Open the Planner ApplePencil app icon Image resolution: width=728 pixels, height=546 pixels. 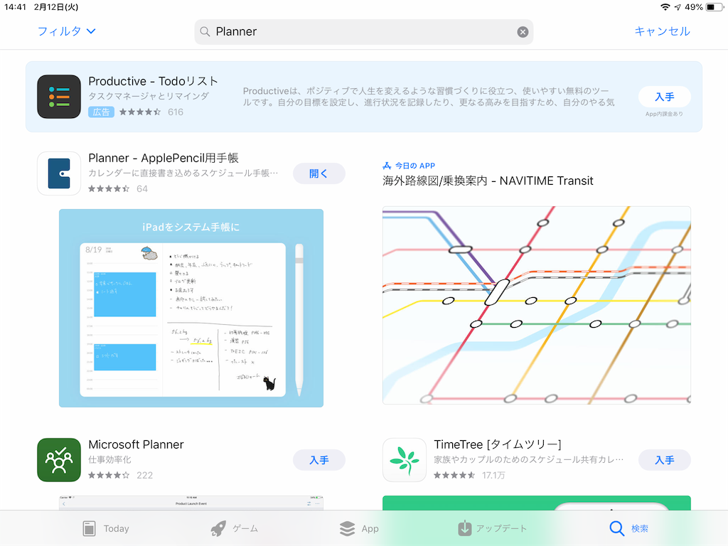click(x=59, y=173)
